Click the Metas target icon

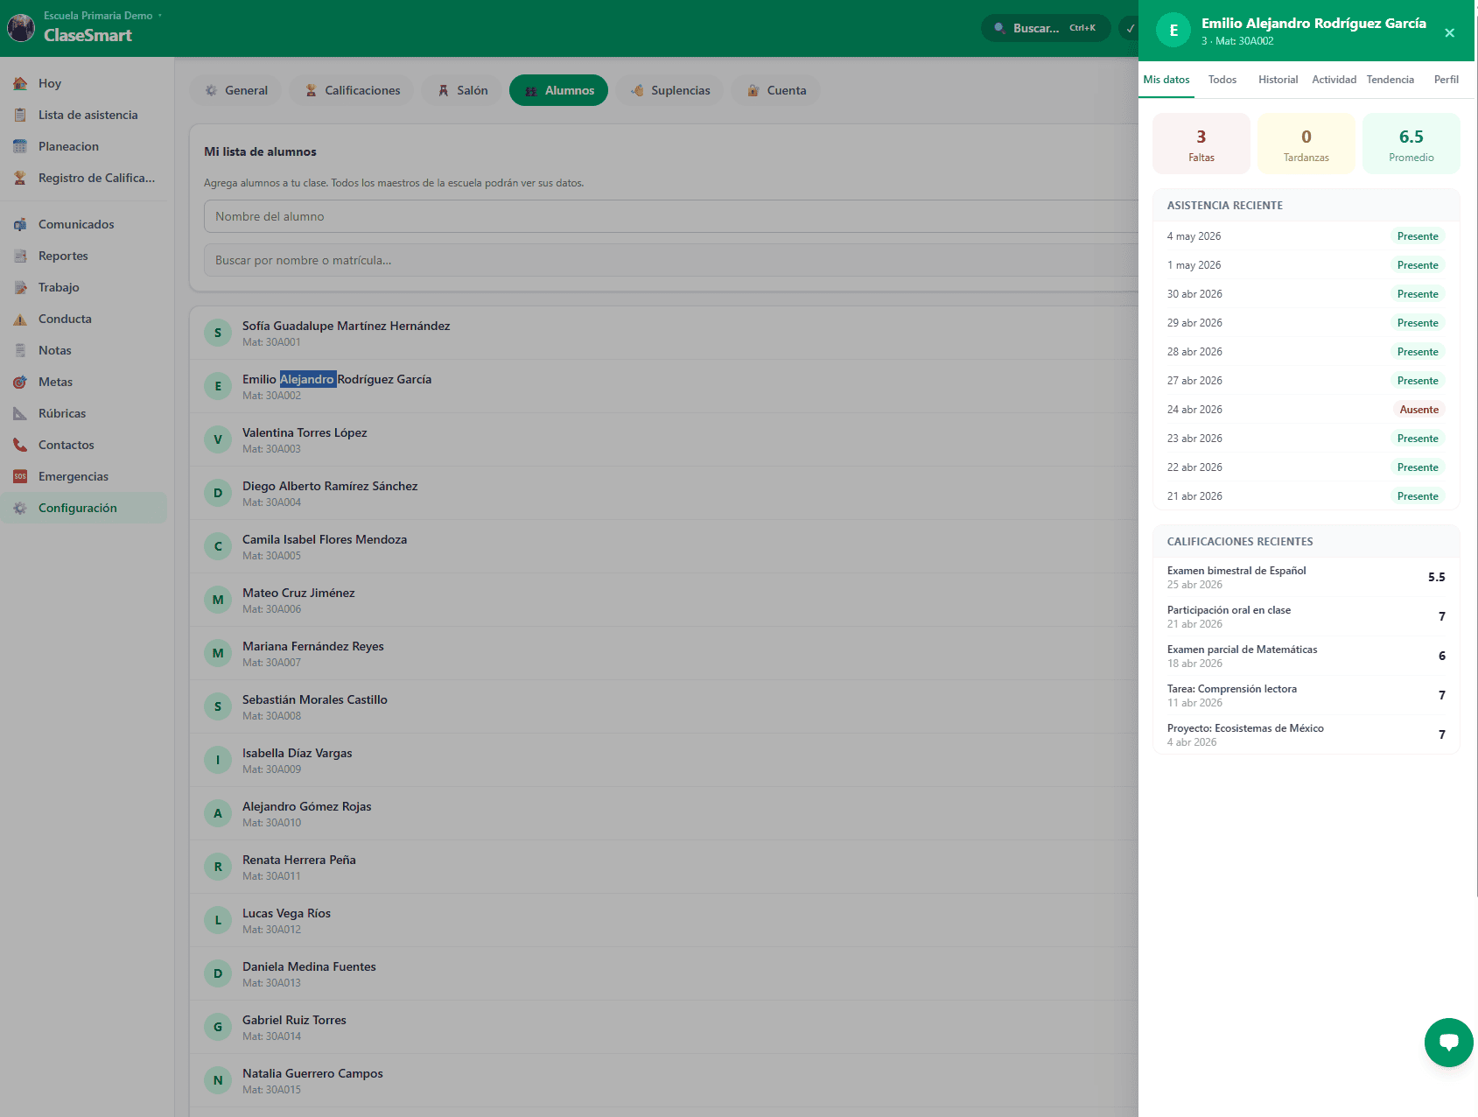coord(20,382)
